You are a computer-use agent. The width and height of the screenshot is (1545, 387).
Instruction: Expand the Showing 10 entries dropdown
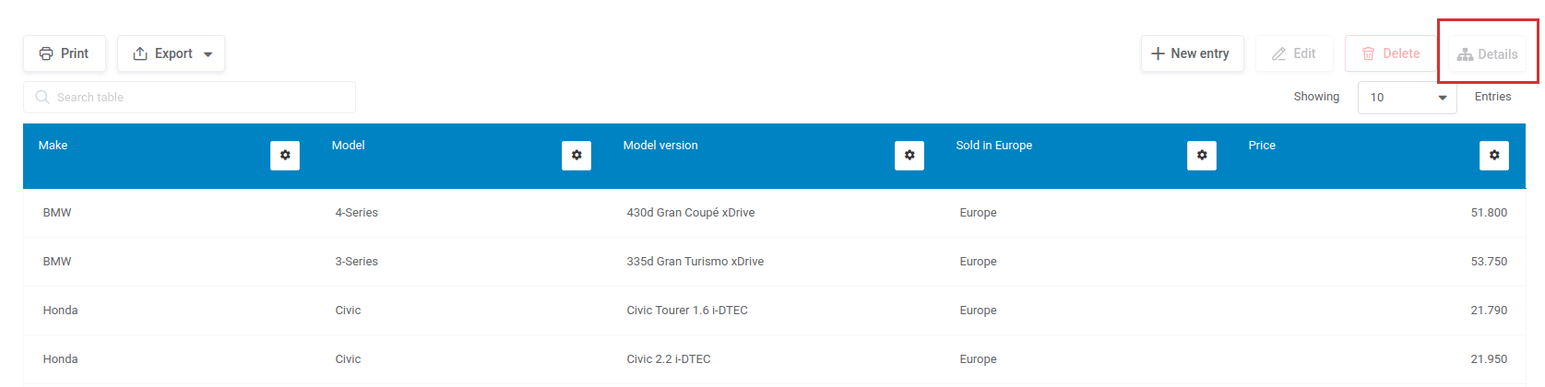coord(1408,97)
